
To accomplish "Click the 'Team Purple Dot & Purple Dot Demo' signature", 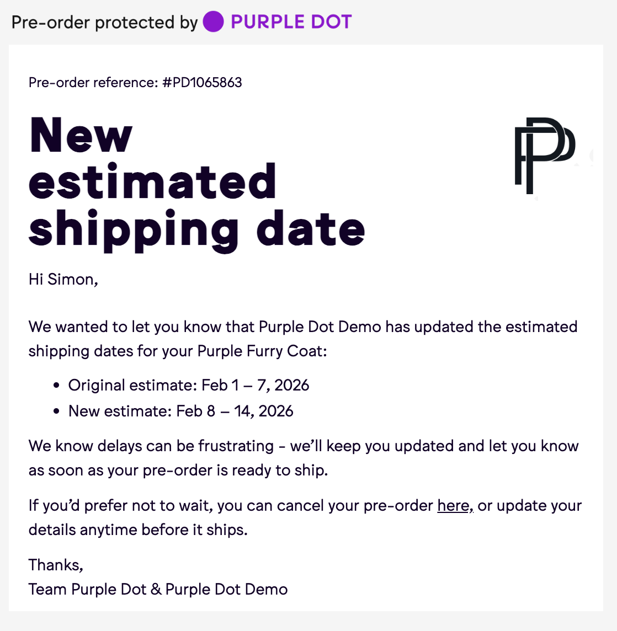I will click(158, 589).
